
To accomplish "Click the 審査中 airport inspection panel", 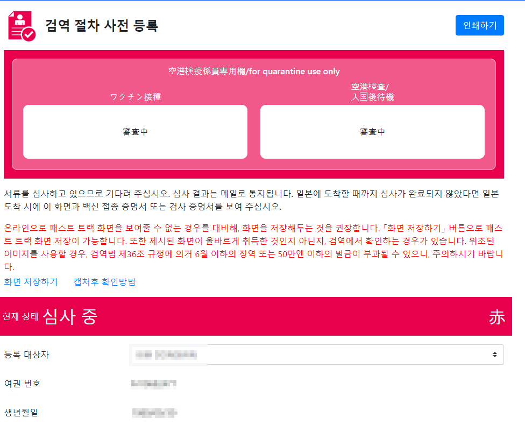I will click(x=373, y=131).
